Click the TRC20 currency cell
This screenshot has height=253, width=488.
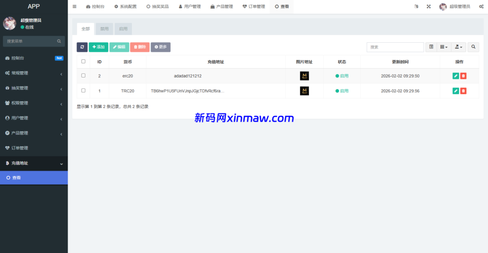coord(128,91)
